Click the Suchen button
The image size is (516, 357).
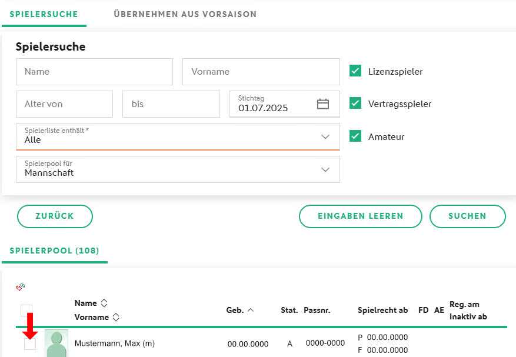467,216
